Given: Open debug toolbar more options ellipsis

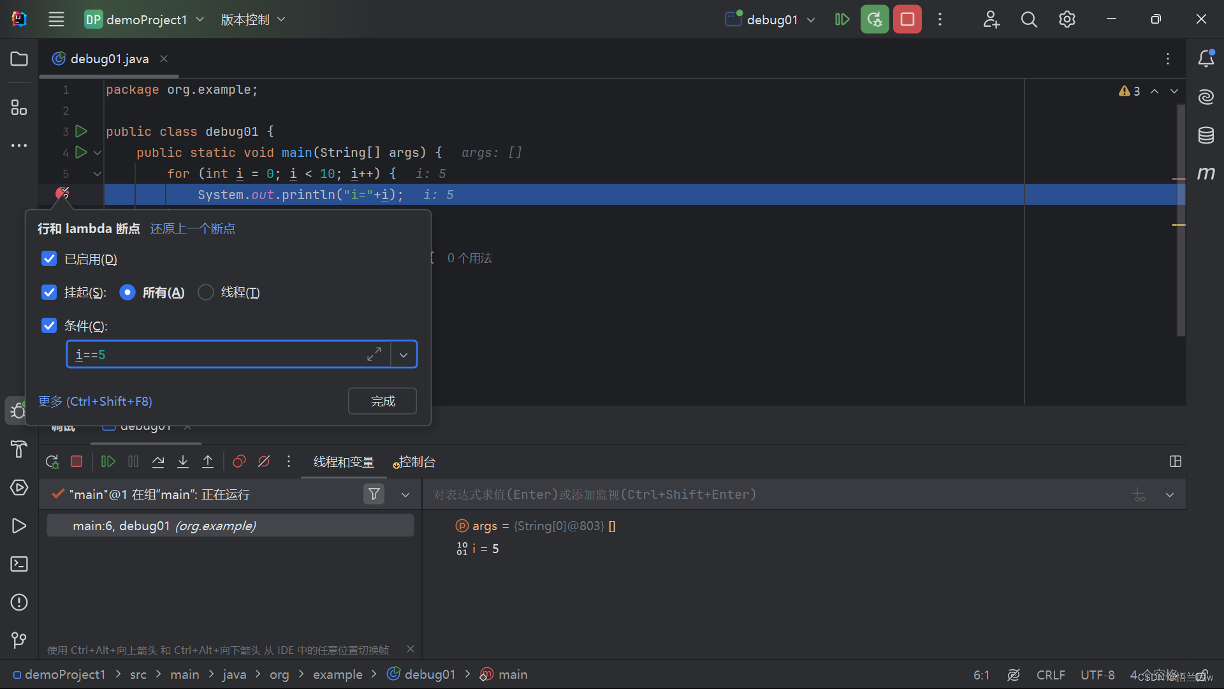Looking at the screenshot, I should (289, 461).
